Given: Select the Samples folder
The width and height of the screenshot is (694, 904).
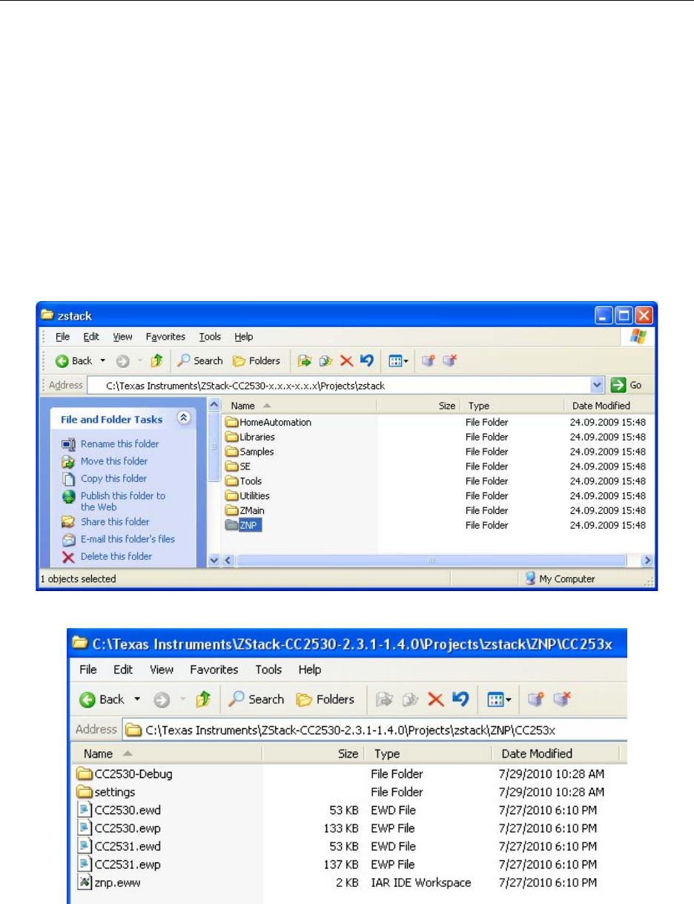Looking at the screenshot, I should [x=250, y=452].
